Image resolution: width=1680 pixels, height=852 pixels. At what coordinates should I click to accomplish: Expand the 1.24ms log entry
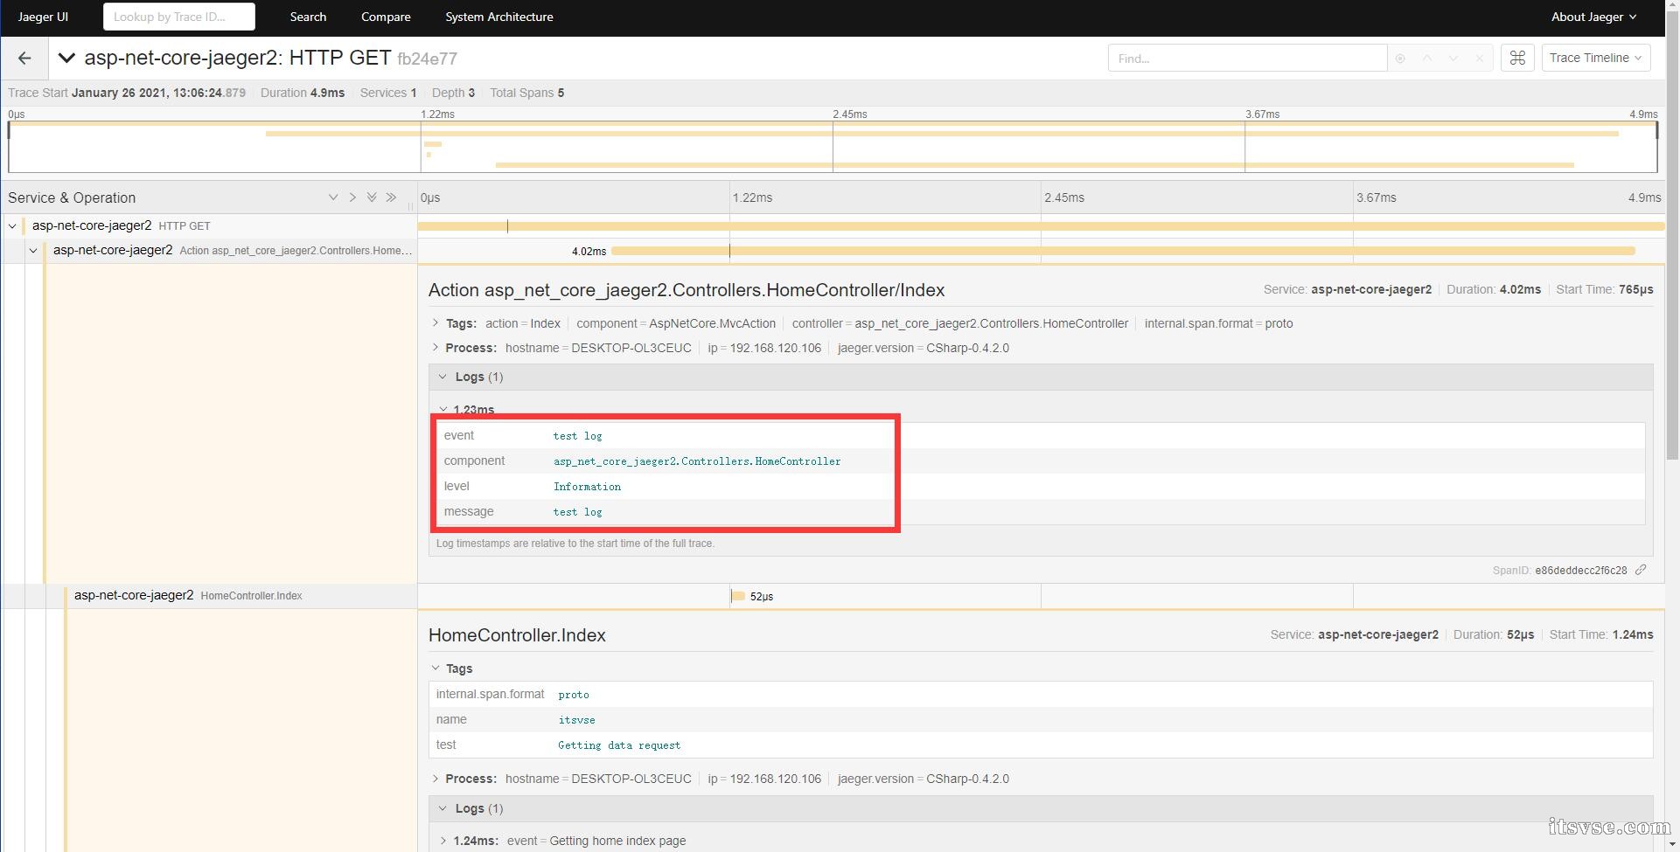click(443, 841)
